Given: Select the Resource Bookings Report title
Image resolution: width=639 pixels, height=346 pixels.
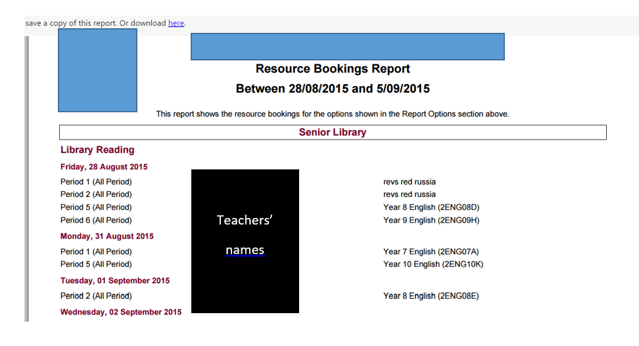Looking at the screenshot, I should [x=333, y=69].
